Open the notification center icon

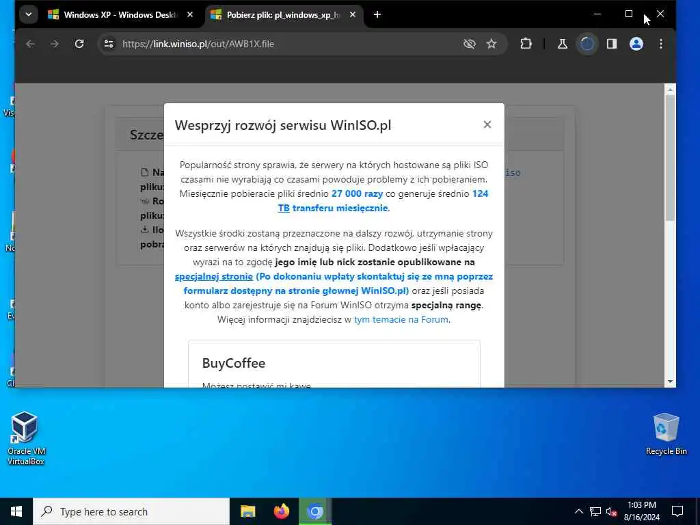click(x=677, y=511)
